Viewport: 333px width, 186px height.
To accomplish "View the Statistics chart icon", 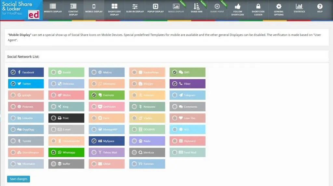I will click(299, 7).
